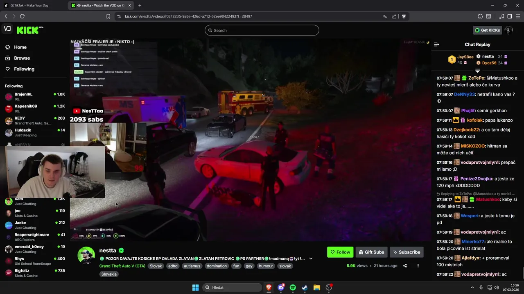Open Kapesnik69 channel in Following list
The width and height of the screenshot is (524, 294).
(x=35, y=109)
